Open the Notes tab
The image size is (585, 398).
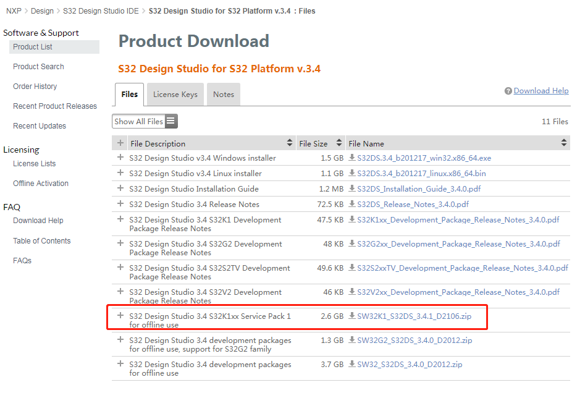(x=224, y=95)
